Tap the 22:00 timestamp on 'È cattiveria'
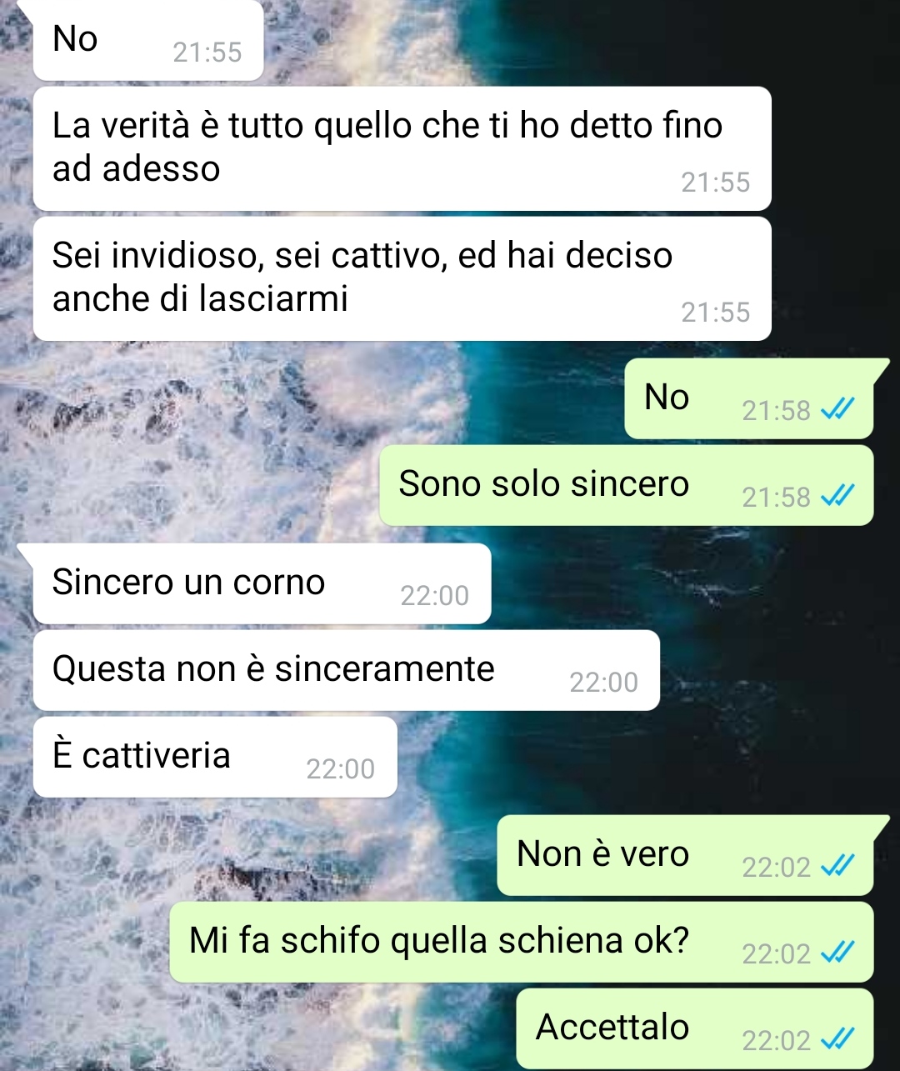This screenshot has width=900, height=1071. (x=340, y=768)
